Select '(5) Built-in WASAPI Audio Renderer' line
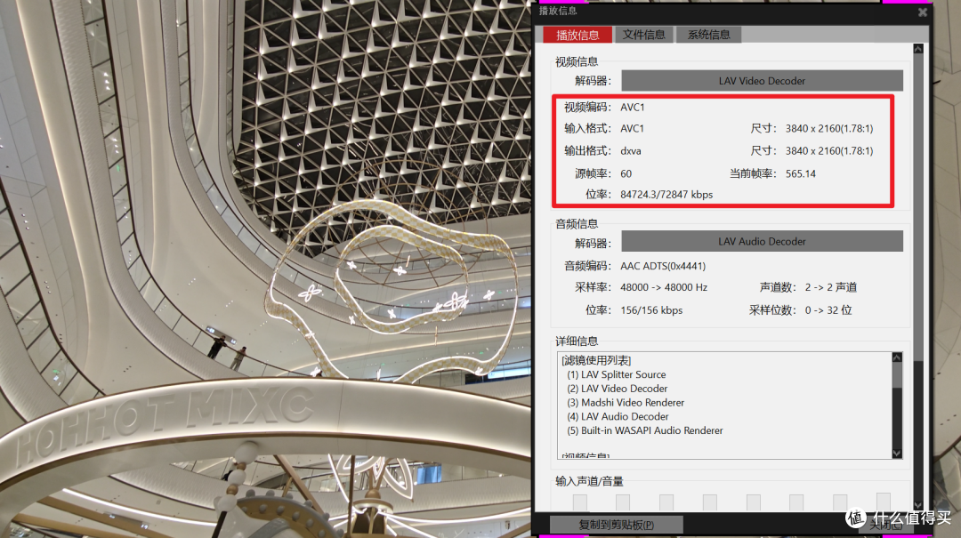Image resolution: width=961 pixels, height=538 pixels. [x=645, y=430]
